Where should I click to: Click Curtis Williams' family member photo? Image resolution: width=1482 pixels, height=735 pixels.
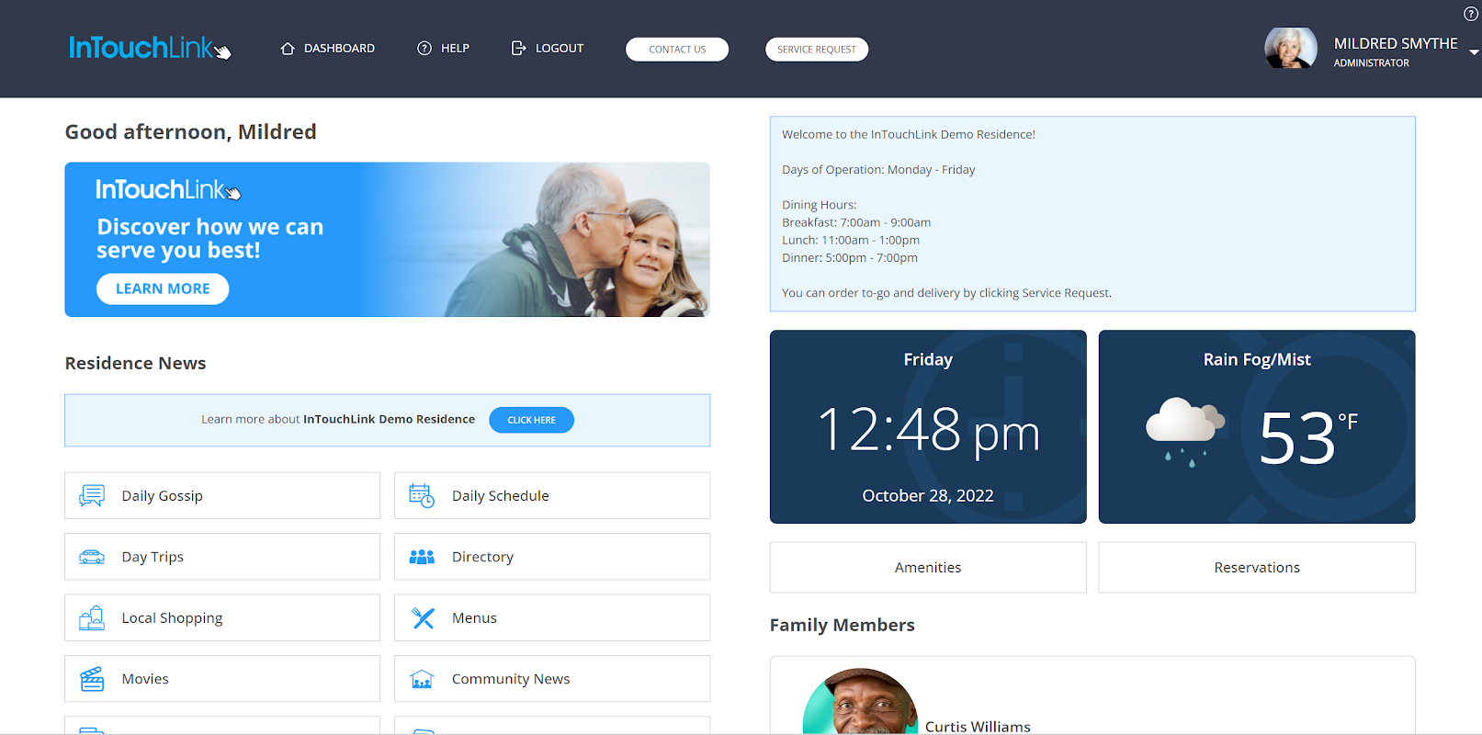(x=860, y=701)
